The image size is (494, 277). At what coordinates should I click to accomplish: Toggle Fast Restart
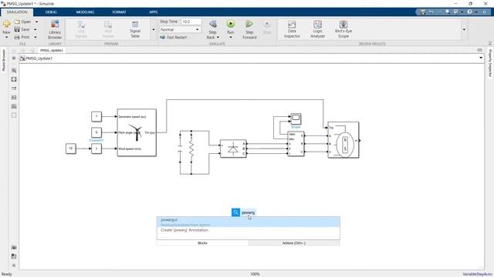(174, 37)
